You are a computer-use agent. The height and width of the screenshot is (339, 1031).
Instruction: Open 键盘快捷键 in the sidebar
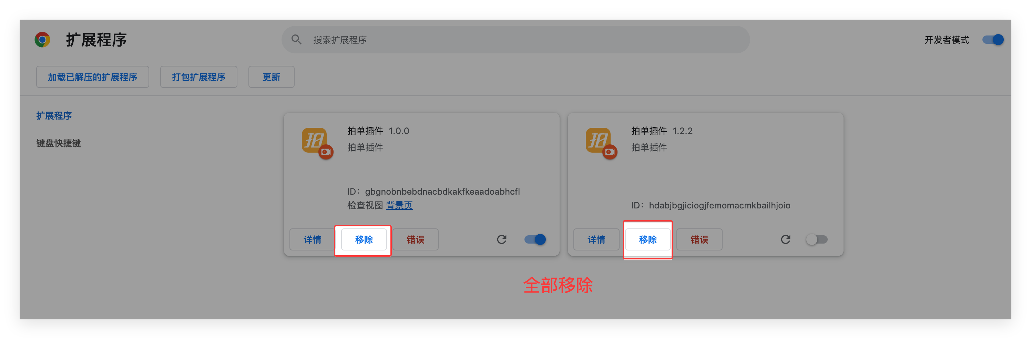click(x=59, y=143)
